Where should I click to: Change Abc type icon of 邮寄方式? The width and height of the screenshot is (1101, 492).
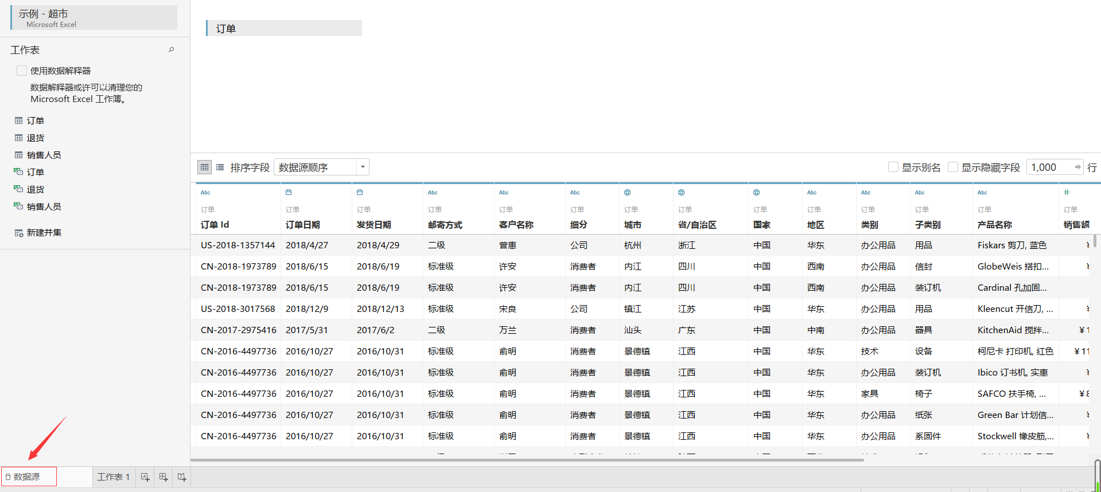(433, 193)
